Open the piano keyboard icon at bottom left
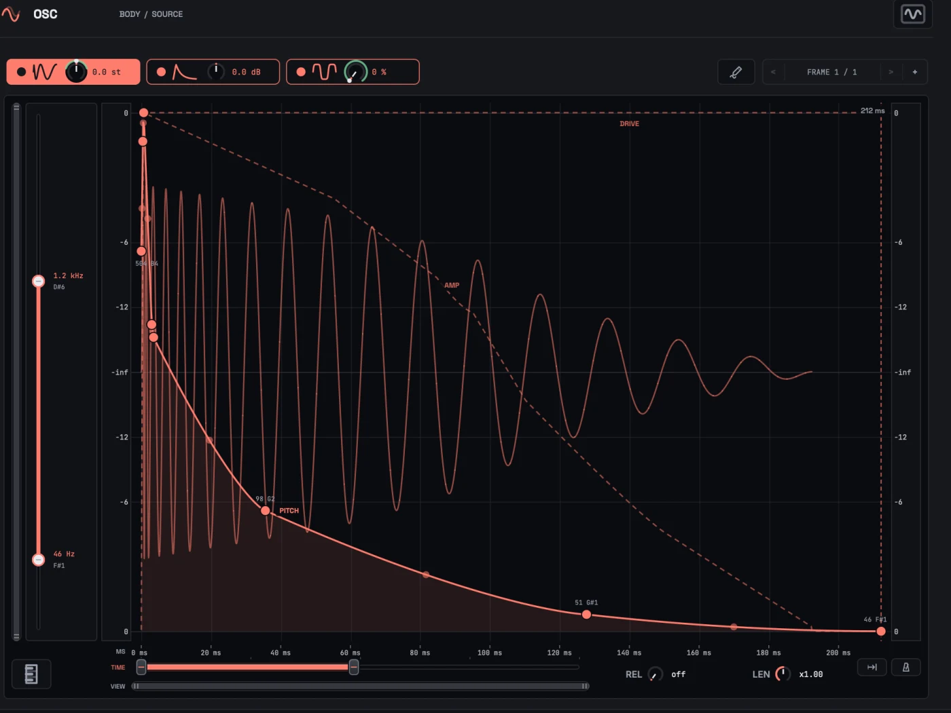Image resolution: width=951 pixels, height=713 pixels. (x=31, y=674)
